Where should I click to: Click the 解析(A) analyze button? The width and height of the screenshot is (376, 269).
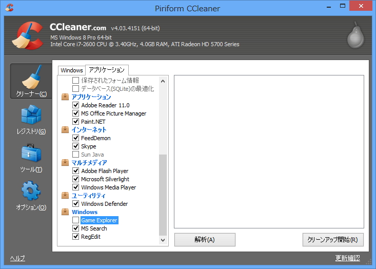coord(205,240)
